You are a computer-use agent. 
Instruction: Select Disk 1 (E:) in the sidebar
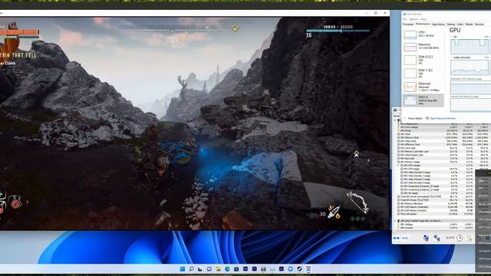pyautogui.click(x=423, y=74)
